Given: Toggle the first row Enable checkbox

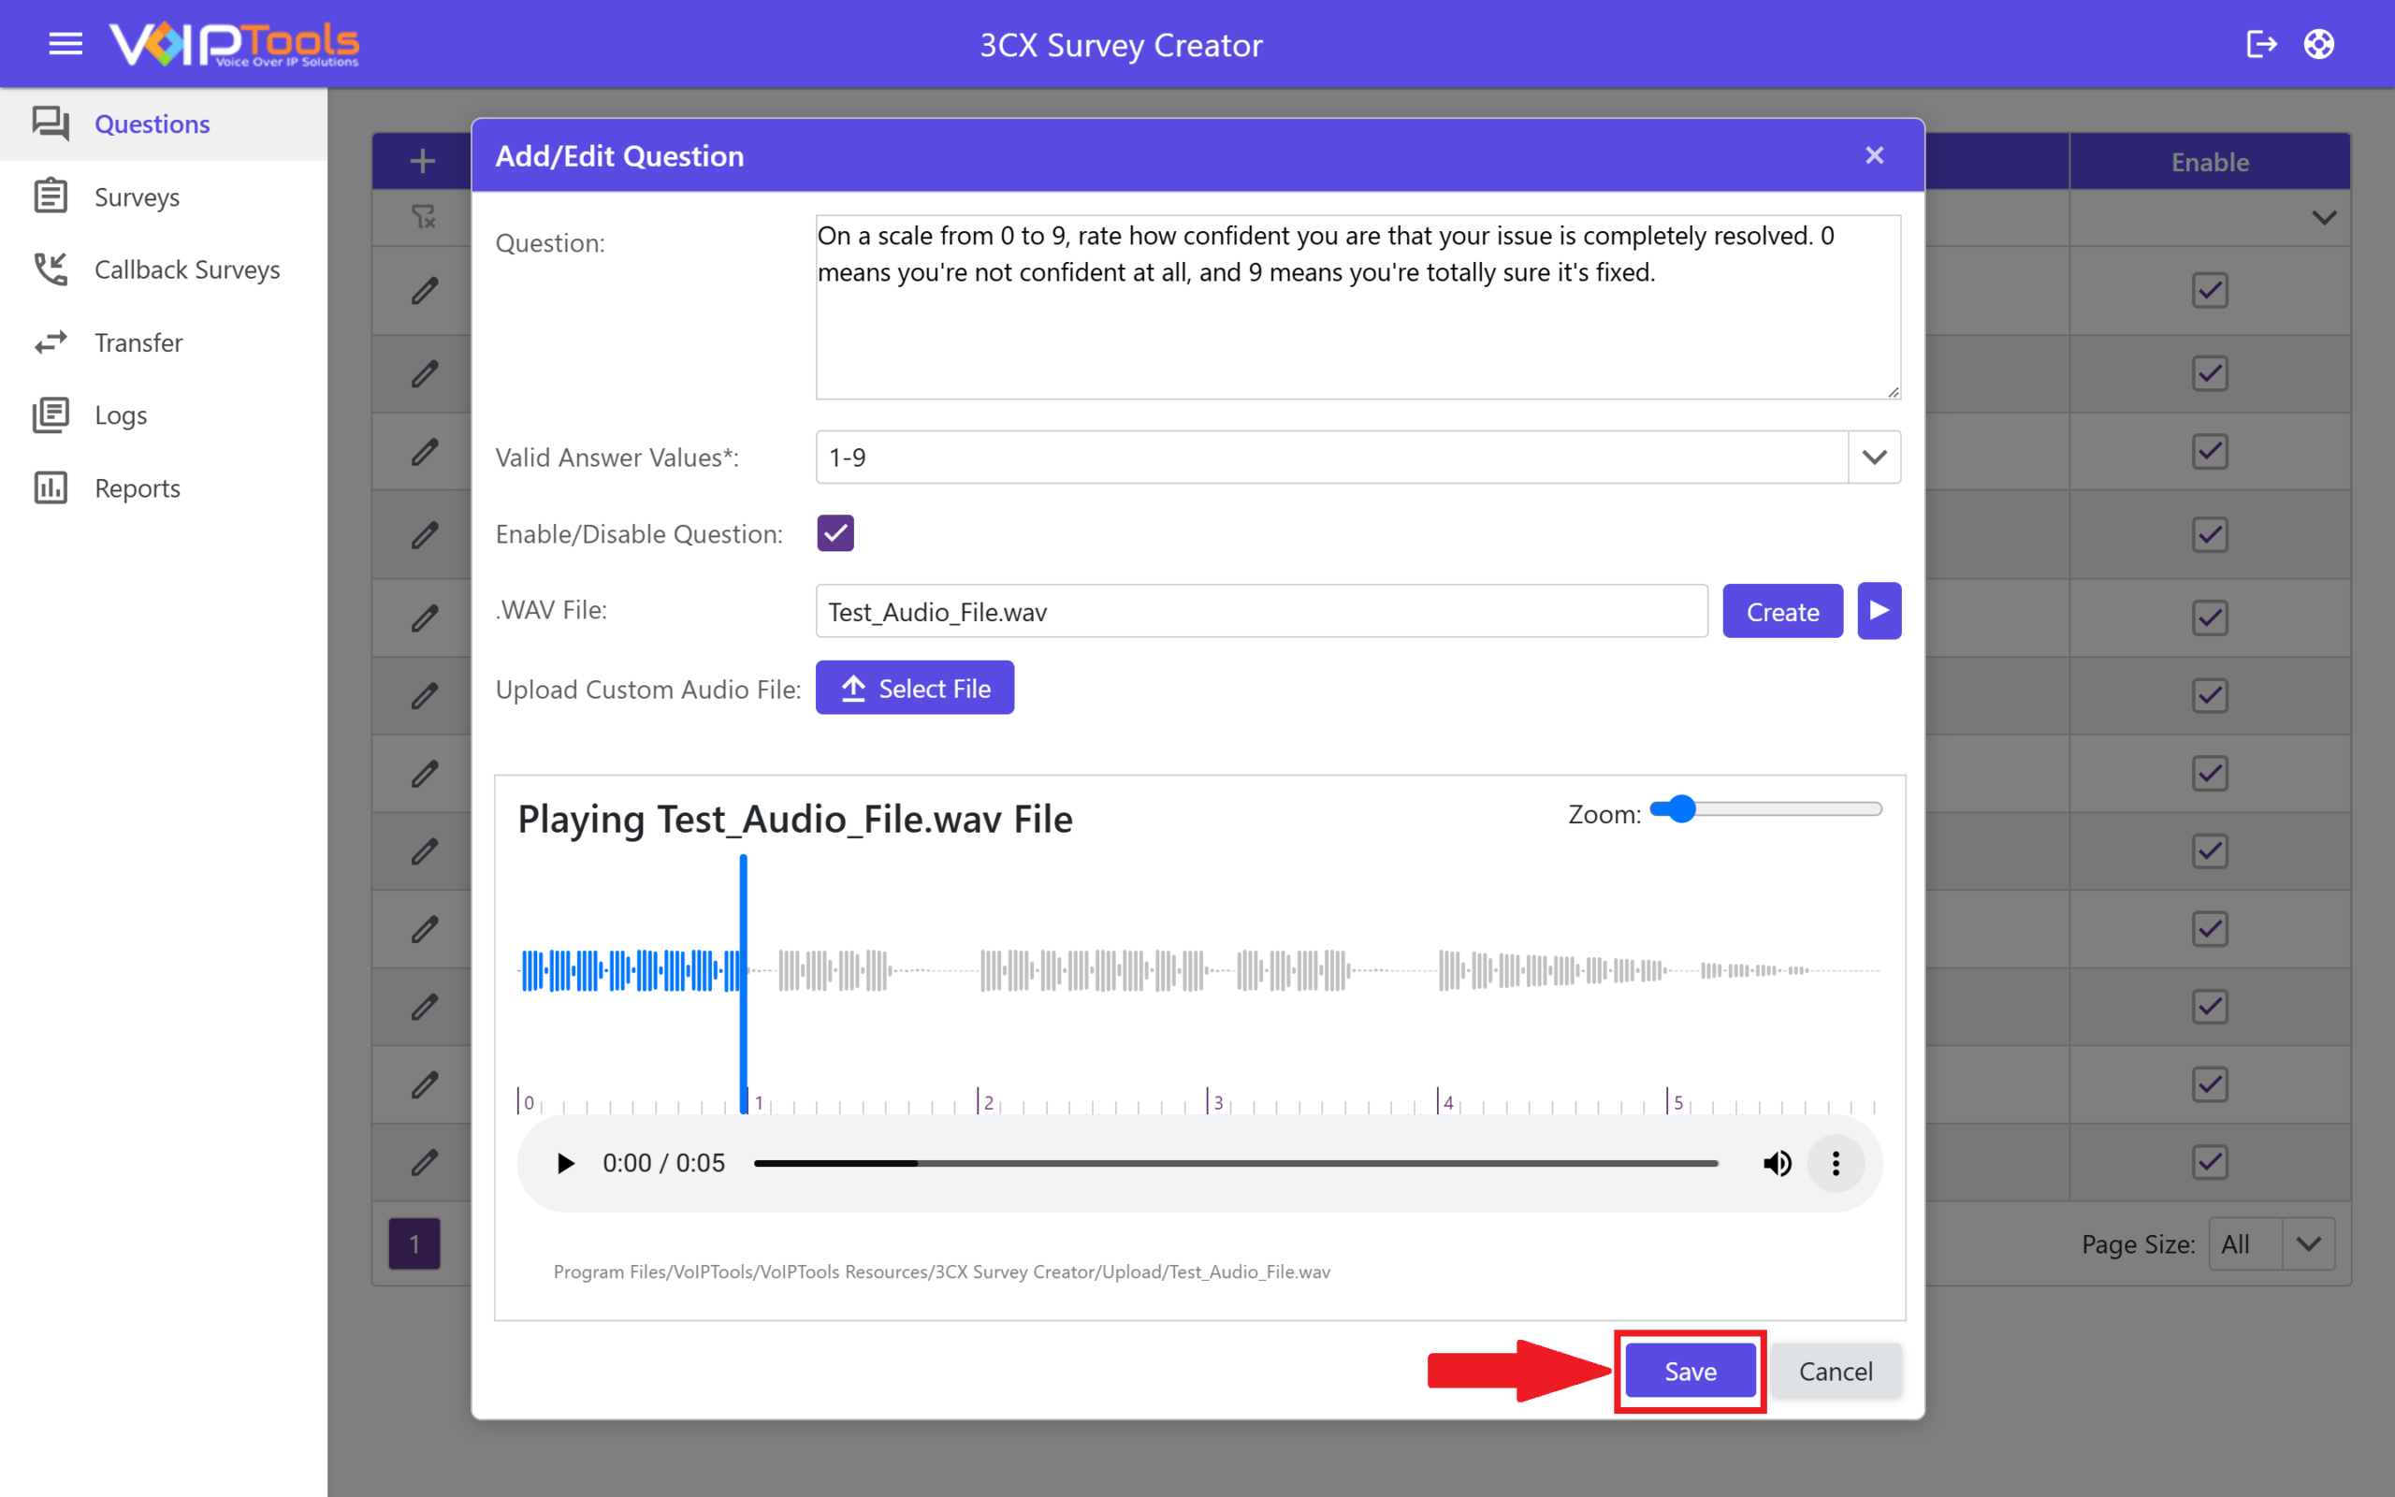Looking at the screenshot, I should [2209, 291].
